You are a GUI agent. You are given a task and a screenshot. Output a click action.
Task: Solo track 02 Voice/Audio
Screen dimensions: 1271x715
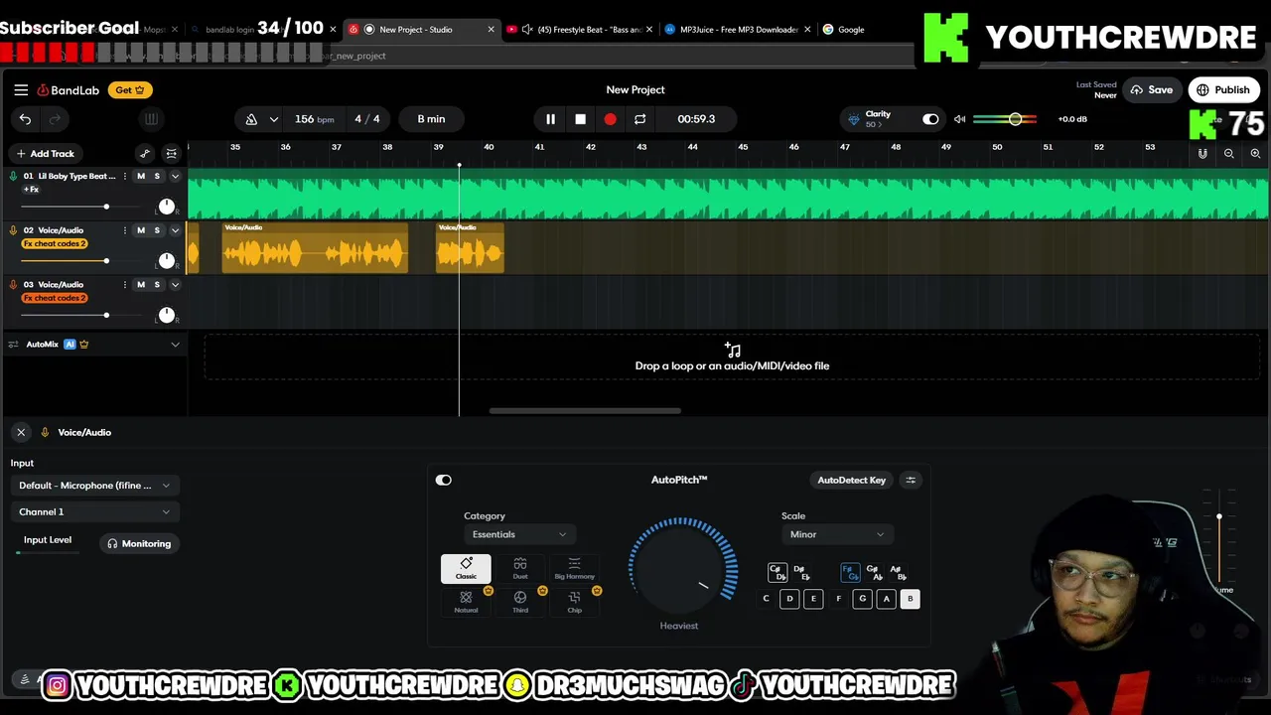pyautogui.click(x=156, y=230)
